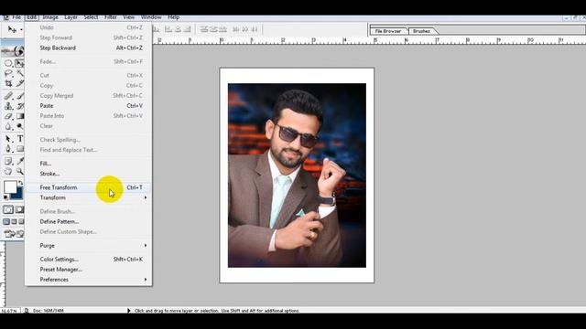The image size is (586, 329).
Task: Switch to Standard edit mode
Action: [x=8, y=209]
